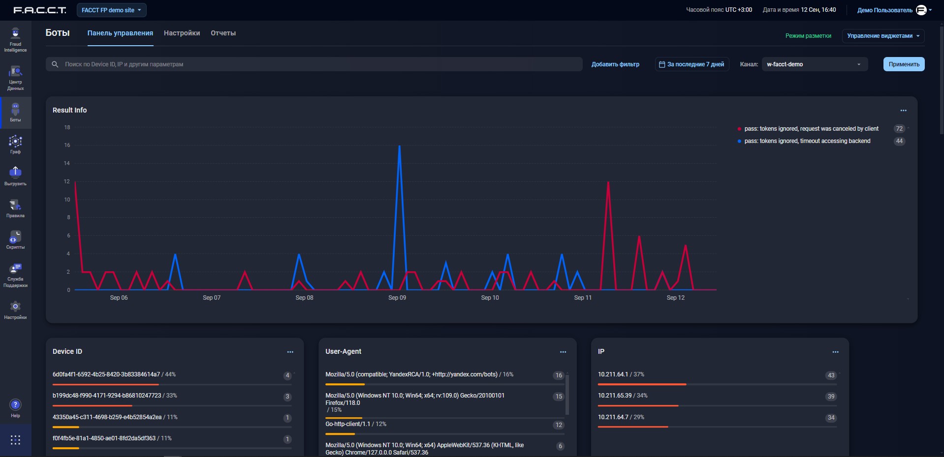944x457 pixels.
Task: Enable Режим разметки markup mode
Action: click(808, 36)
